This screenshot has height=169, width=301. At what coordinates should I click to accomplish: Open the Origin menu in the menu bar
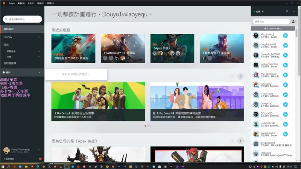tap(12, 3)
